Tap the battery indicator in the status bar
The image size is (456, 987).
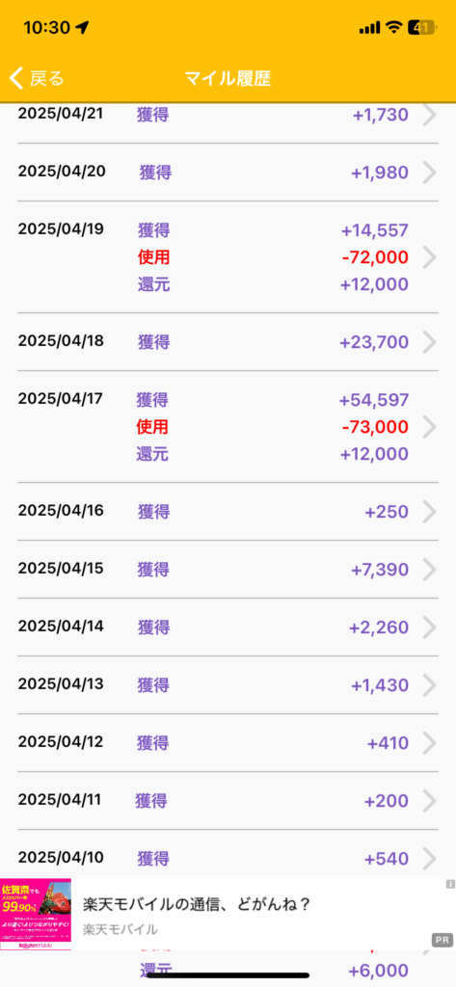(420, 27)
